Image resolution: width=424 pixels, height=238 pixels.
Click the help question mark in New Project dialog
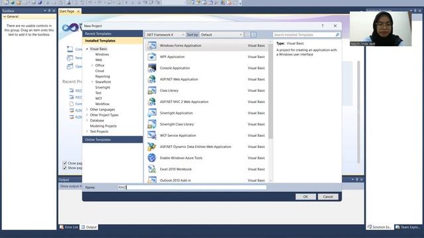pos(323,26)
